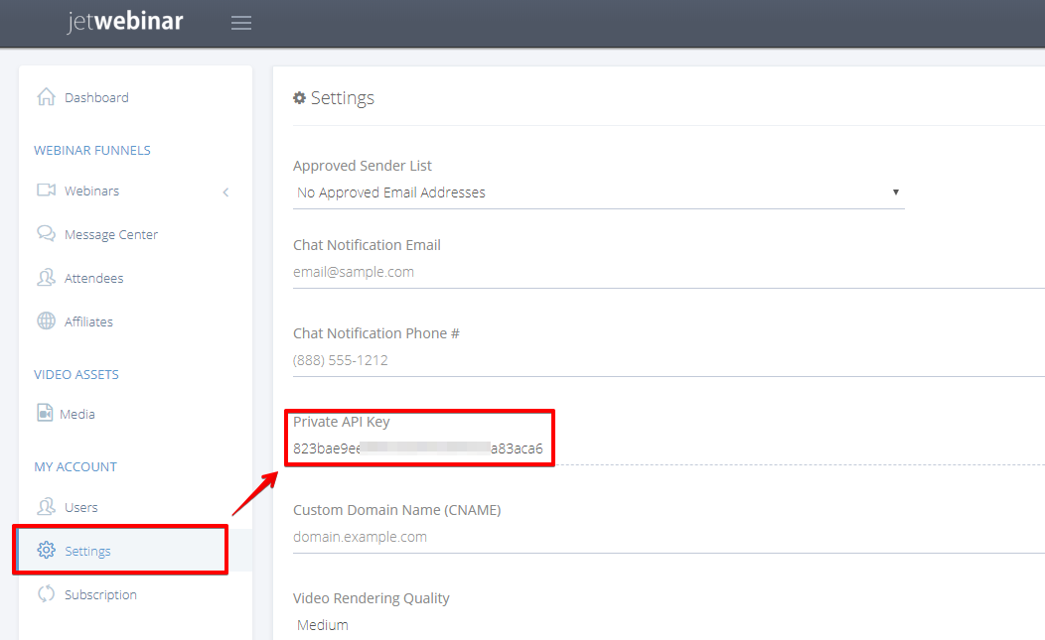This screenshot has height=640, width=1045.
Task: Open the Subscription page
Action: point(100,594)
